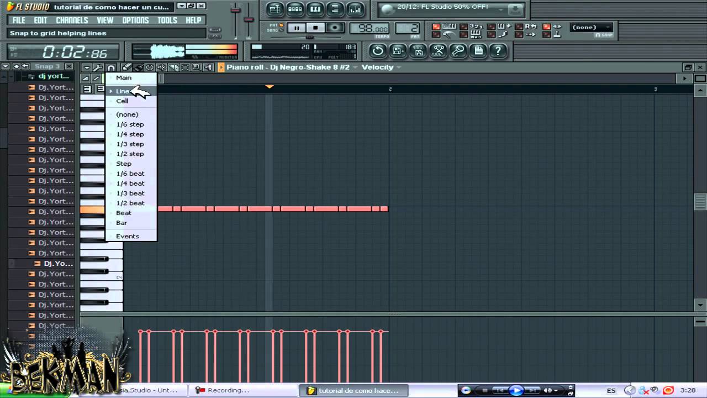The image size is (707, 398).
Task: Click the question mark help icon
Action: point(498,51)
